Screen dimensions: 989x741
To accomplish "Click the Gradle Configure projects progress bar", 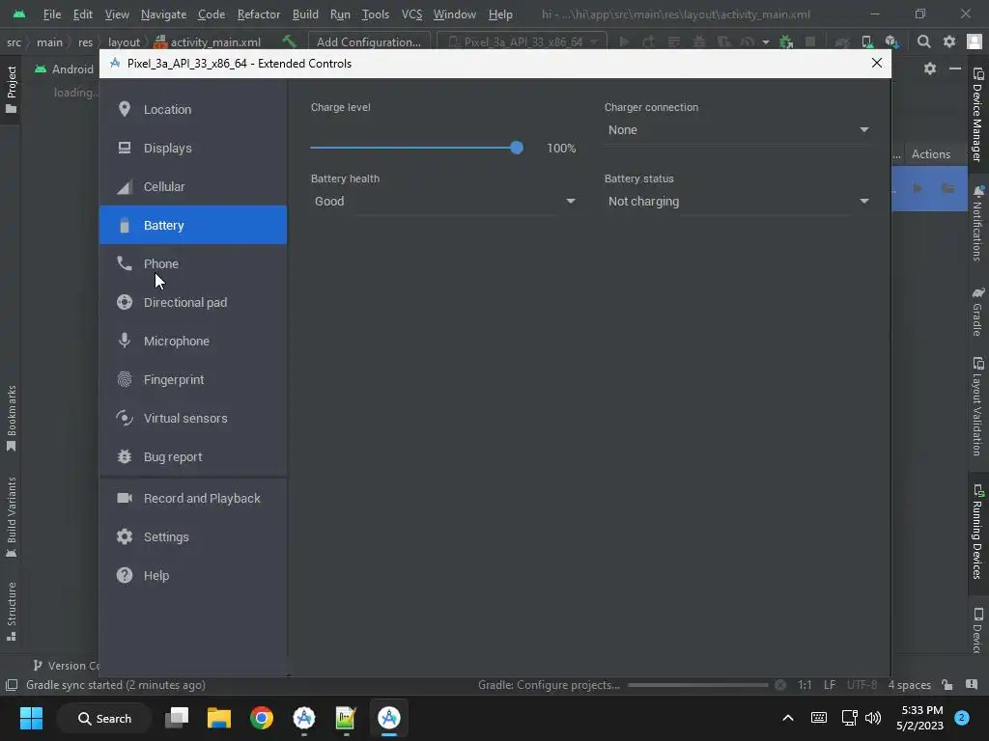I will click(697, 685).
